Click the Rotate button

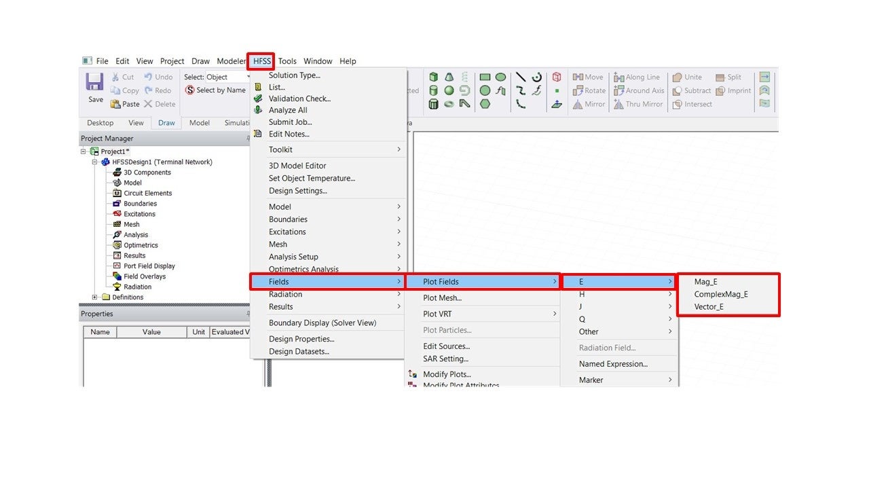click(589, 90)
